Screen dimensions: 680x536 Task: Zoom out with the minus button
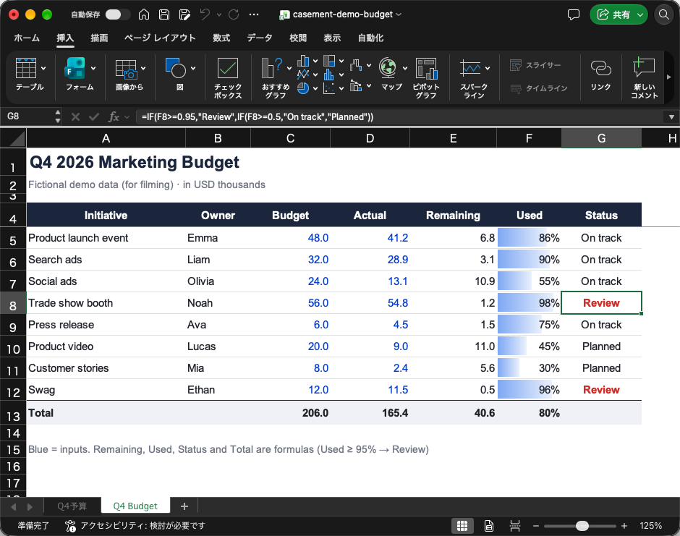coord(536,526)
